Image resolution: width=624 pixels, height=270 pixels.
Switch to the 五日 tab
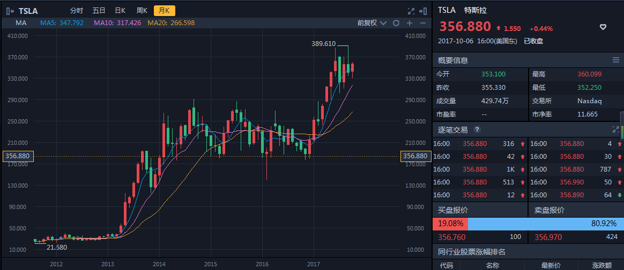99,11
